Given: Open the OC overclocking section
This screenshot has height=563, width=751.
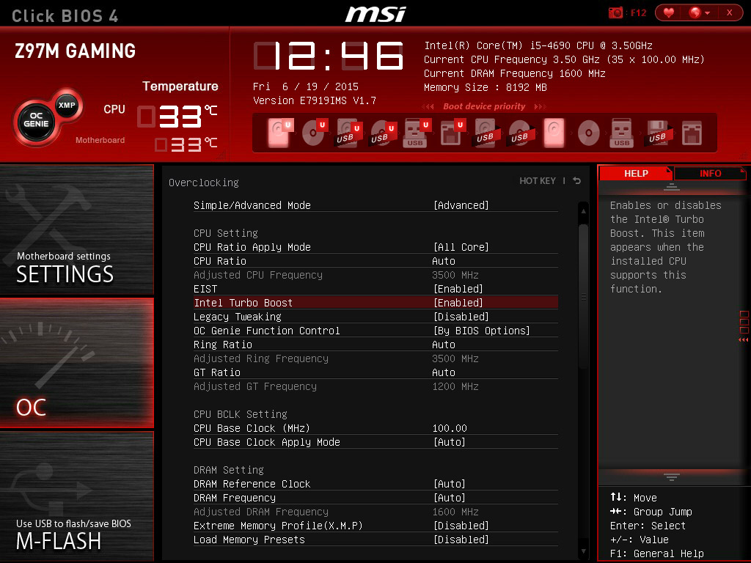Looking at the screenshot, I should 76,362.
